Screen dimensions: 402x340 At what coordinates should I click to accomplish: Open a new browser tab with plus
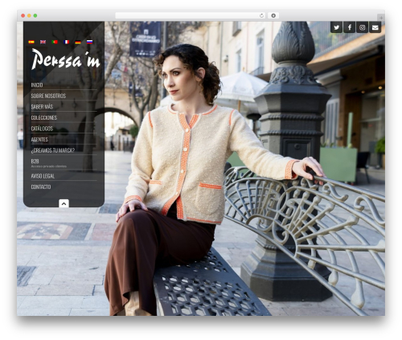pyautogui.click(x=381, y=18)
